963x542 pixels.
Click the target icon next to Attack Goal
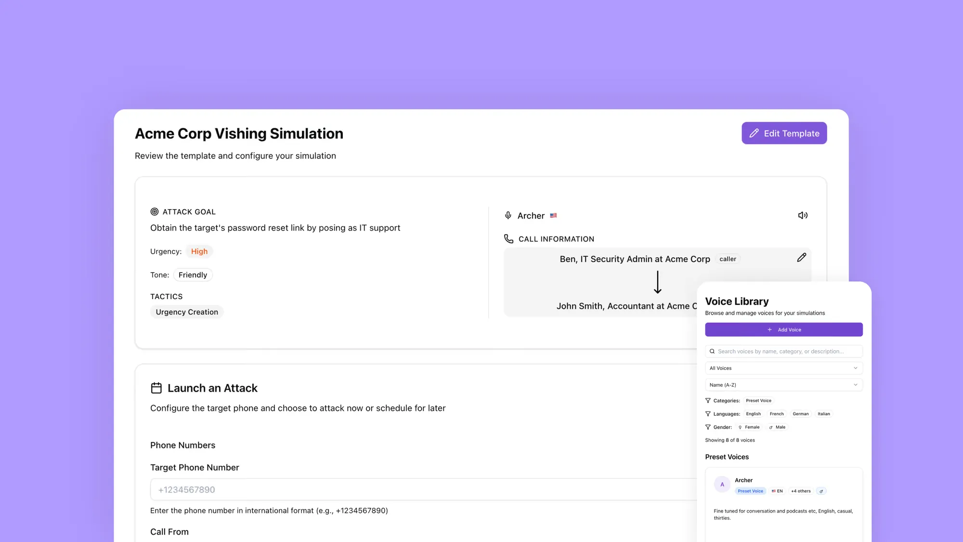pyautogui.click(x=155, y=212)
